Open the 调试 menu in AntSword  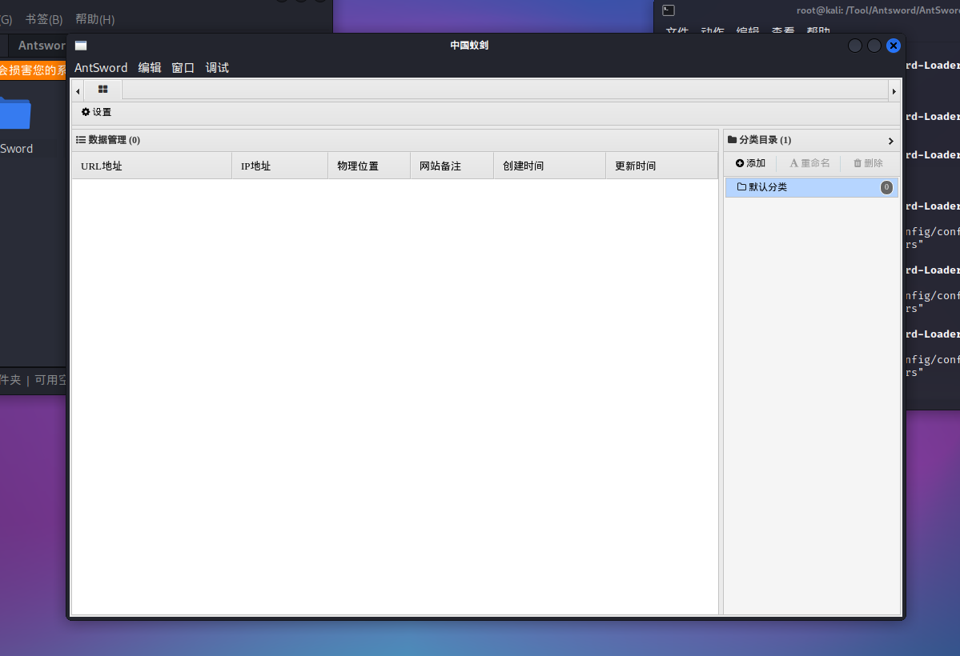[217, 67]
